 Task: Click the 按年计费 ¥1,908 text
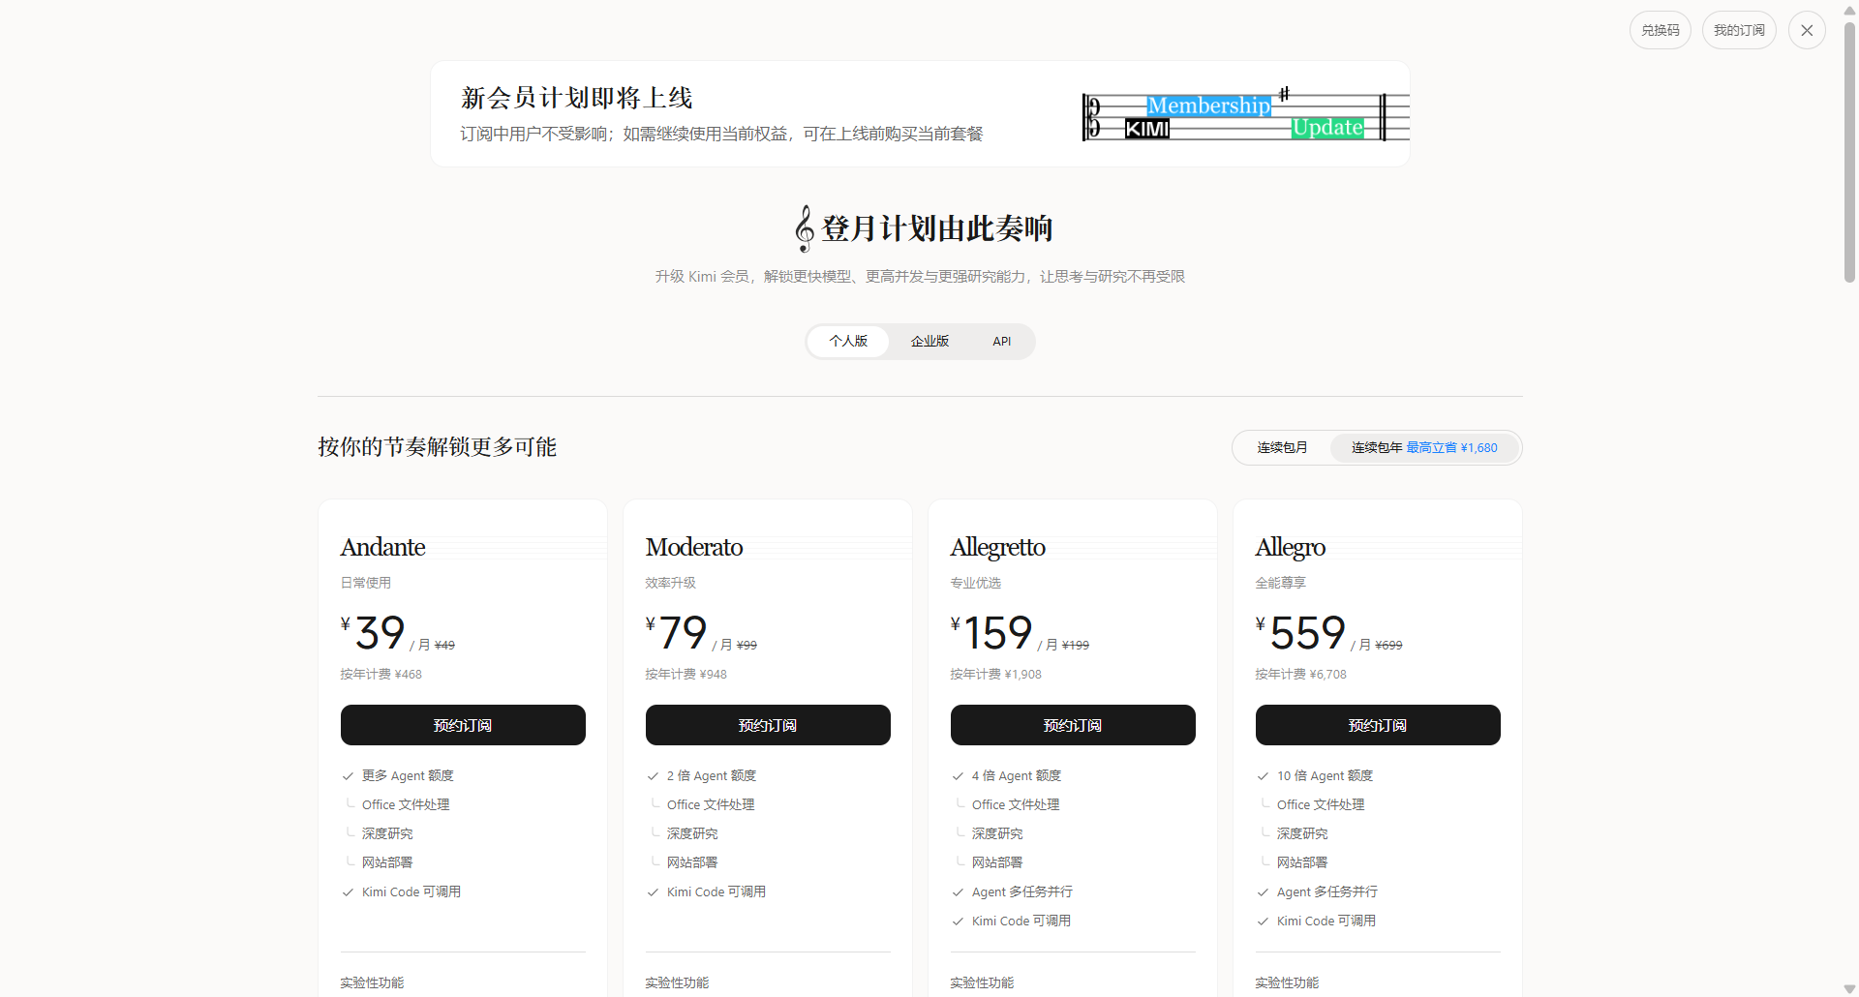click(x=996, y=674)
